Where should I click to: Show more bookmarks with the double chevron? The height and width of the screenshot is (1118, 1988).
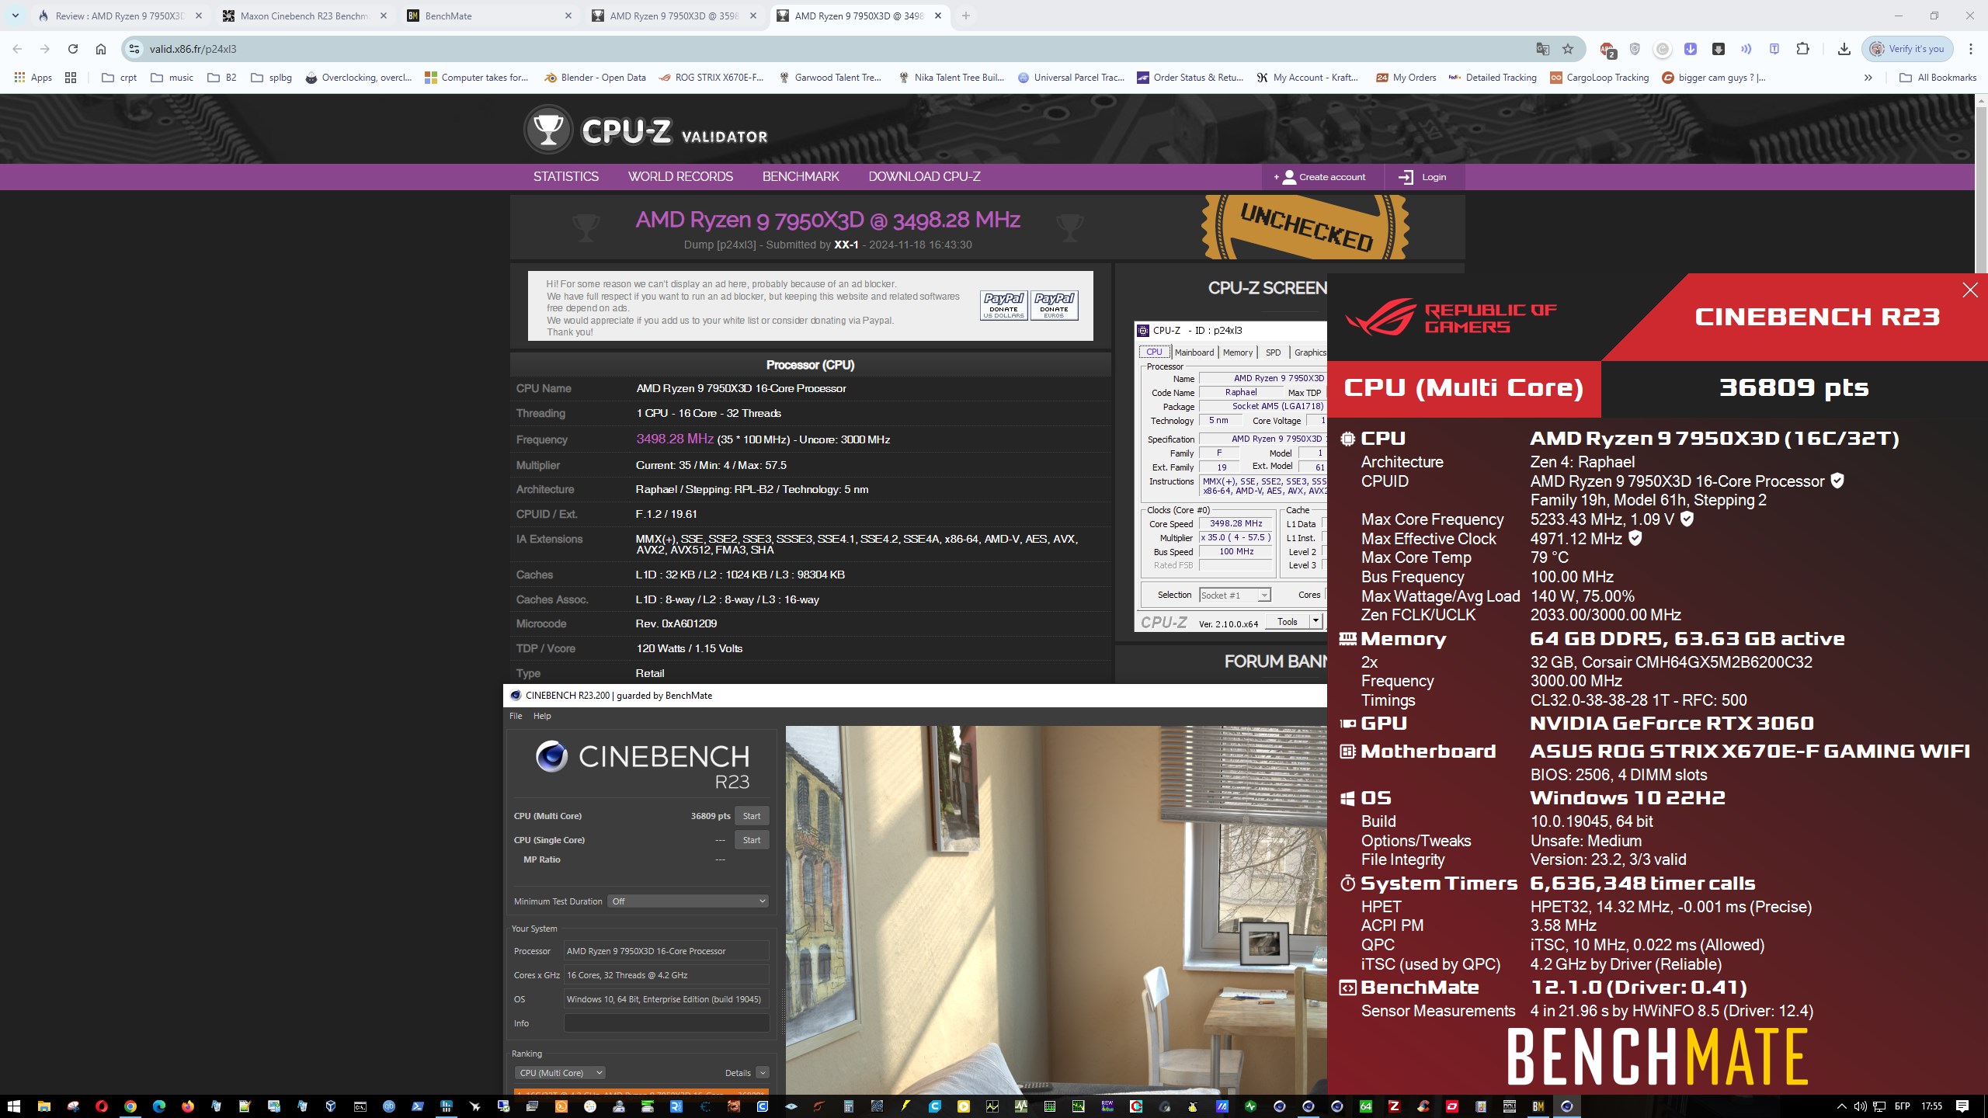1868,78
